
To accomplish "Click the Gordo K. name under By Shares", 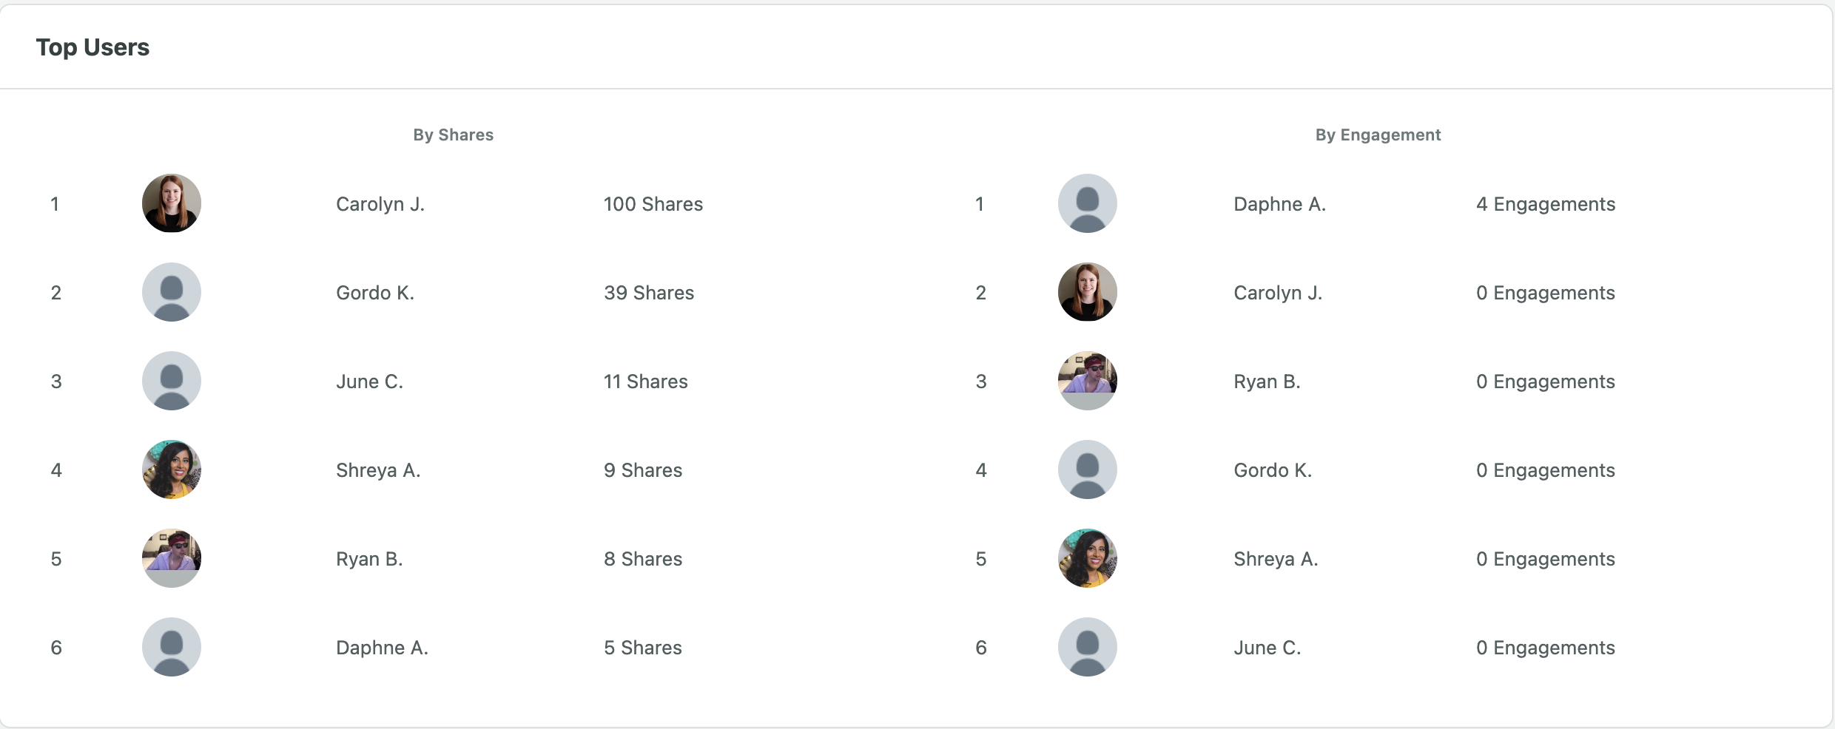I will 375,293.
